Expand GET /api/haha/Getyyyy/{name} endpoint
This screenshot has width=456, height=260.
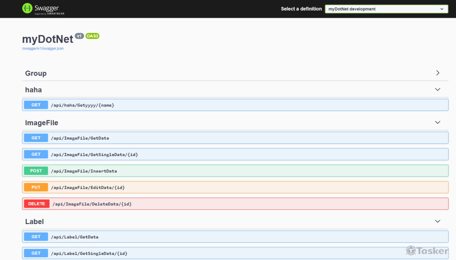82,105
